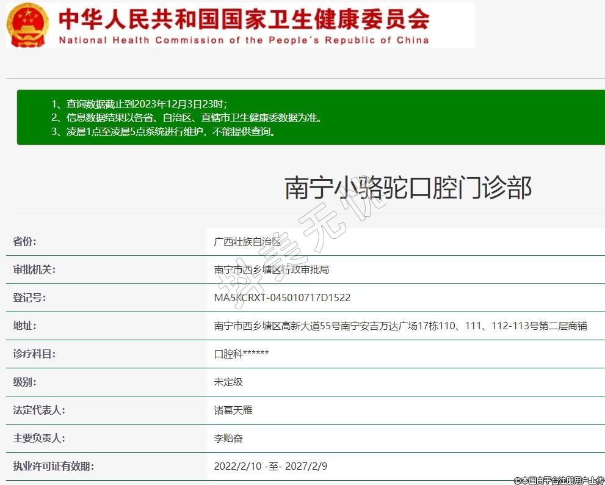Screen dimensions: 605x485
Task: Click the 审批机关 row label
Action: 34,269
